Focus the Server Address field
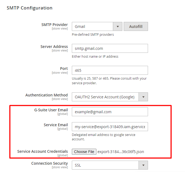This screenshot has width=185, height=172. click(110, 48)
